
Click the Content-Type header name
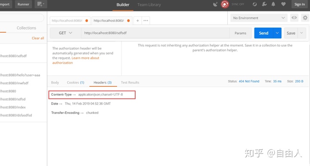tap(61, 95)
